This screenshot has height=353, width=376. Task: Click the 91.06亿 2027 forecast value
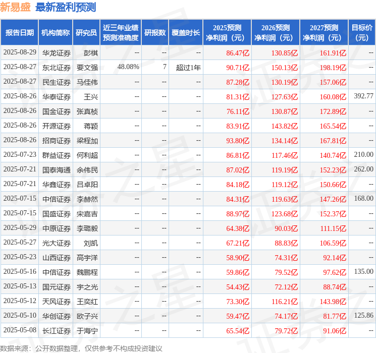[x=335, y=331]
